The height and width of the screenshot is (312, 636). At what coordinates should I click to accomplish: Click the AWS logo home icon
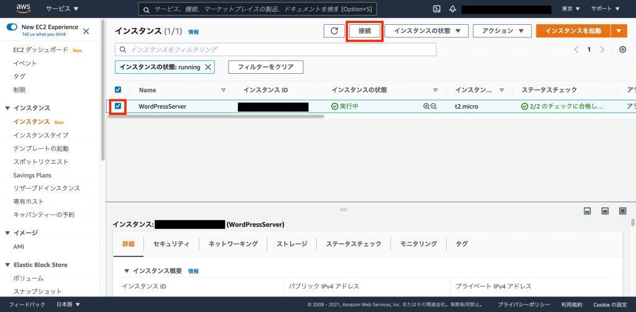(x=24, y=8)
